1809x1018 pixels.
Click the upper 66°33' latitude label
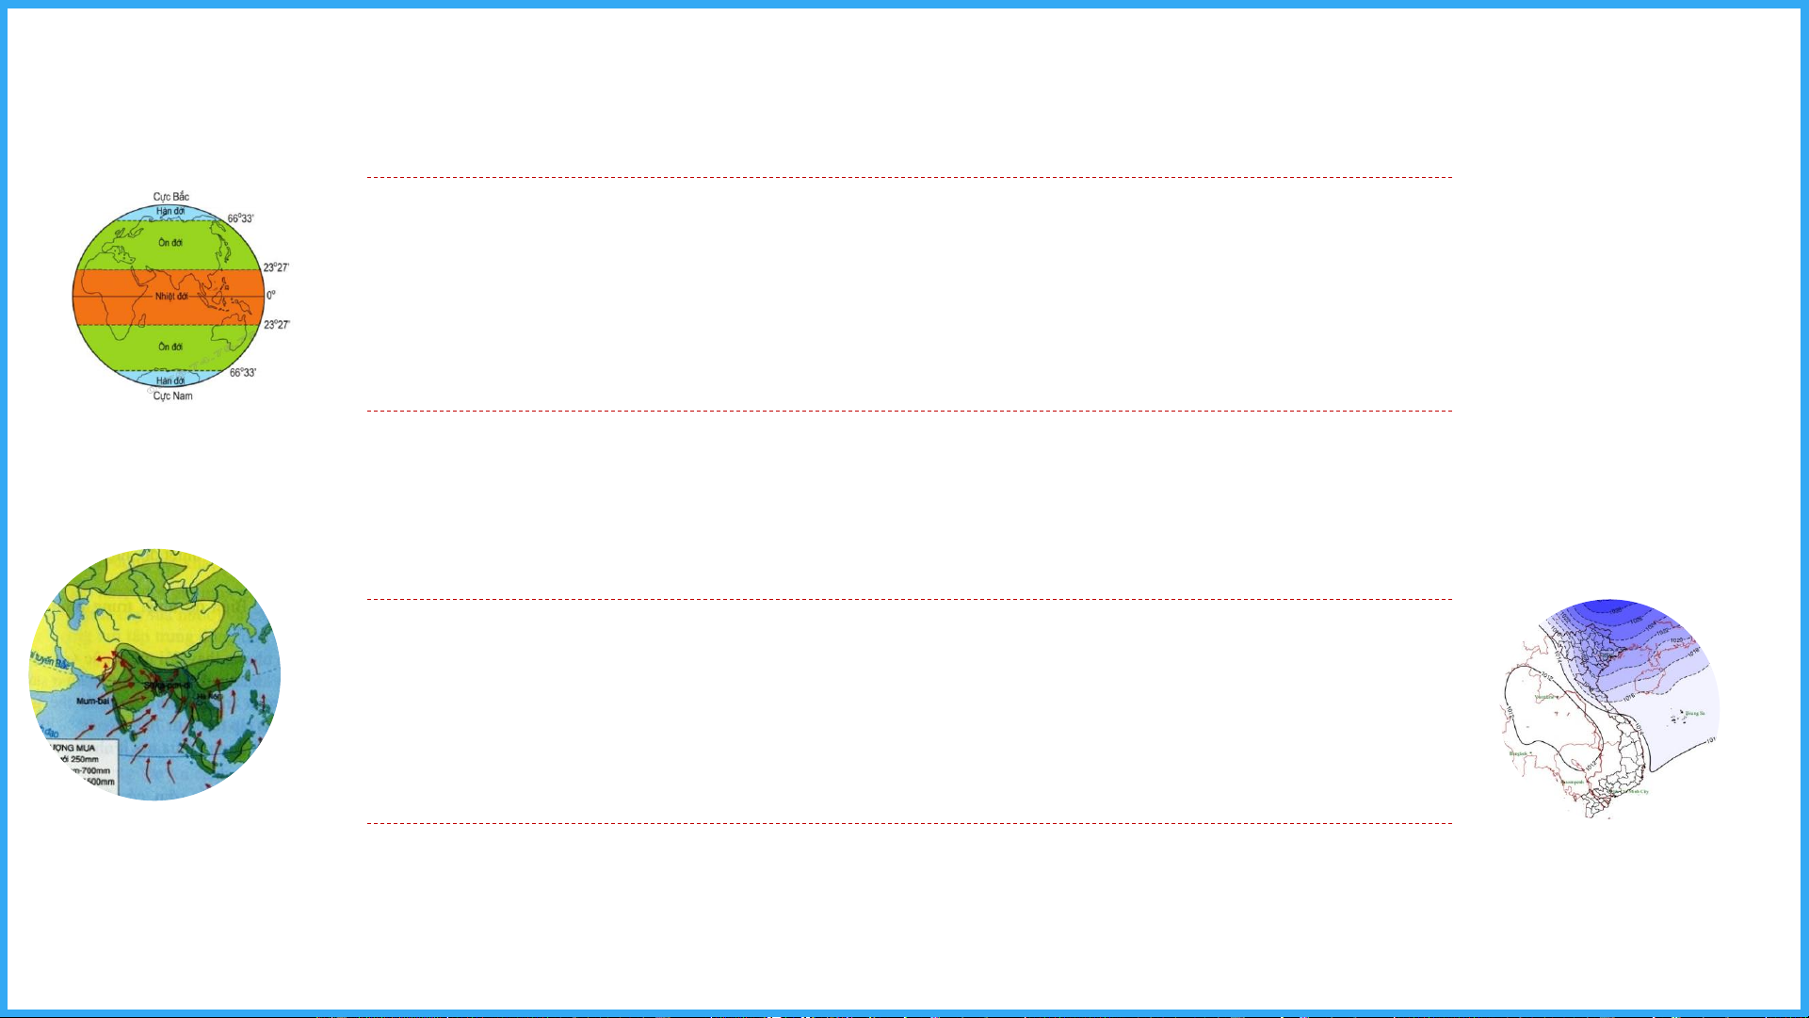click(240, 218)
